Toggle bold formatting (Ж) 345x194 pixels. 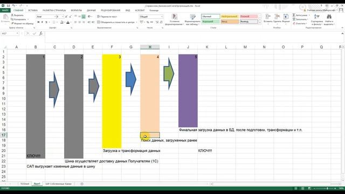point(38,22)
